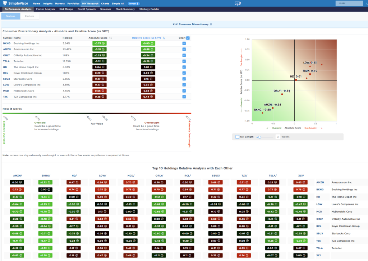Click the SimpleVisor logo

tap(15, 4)
